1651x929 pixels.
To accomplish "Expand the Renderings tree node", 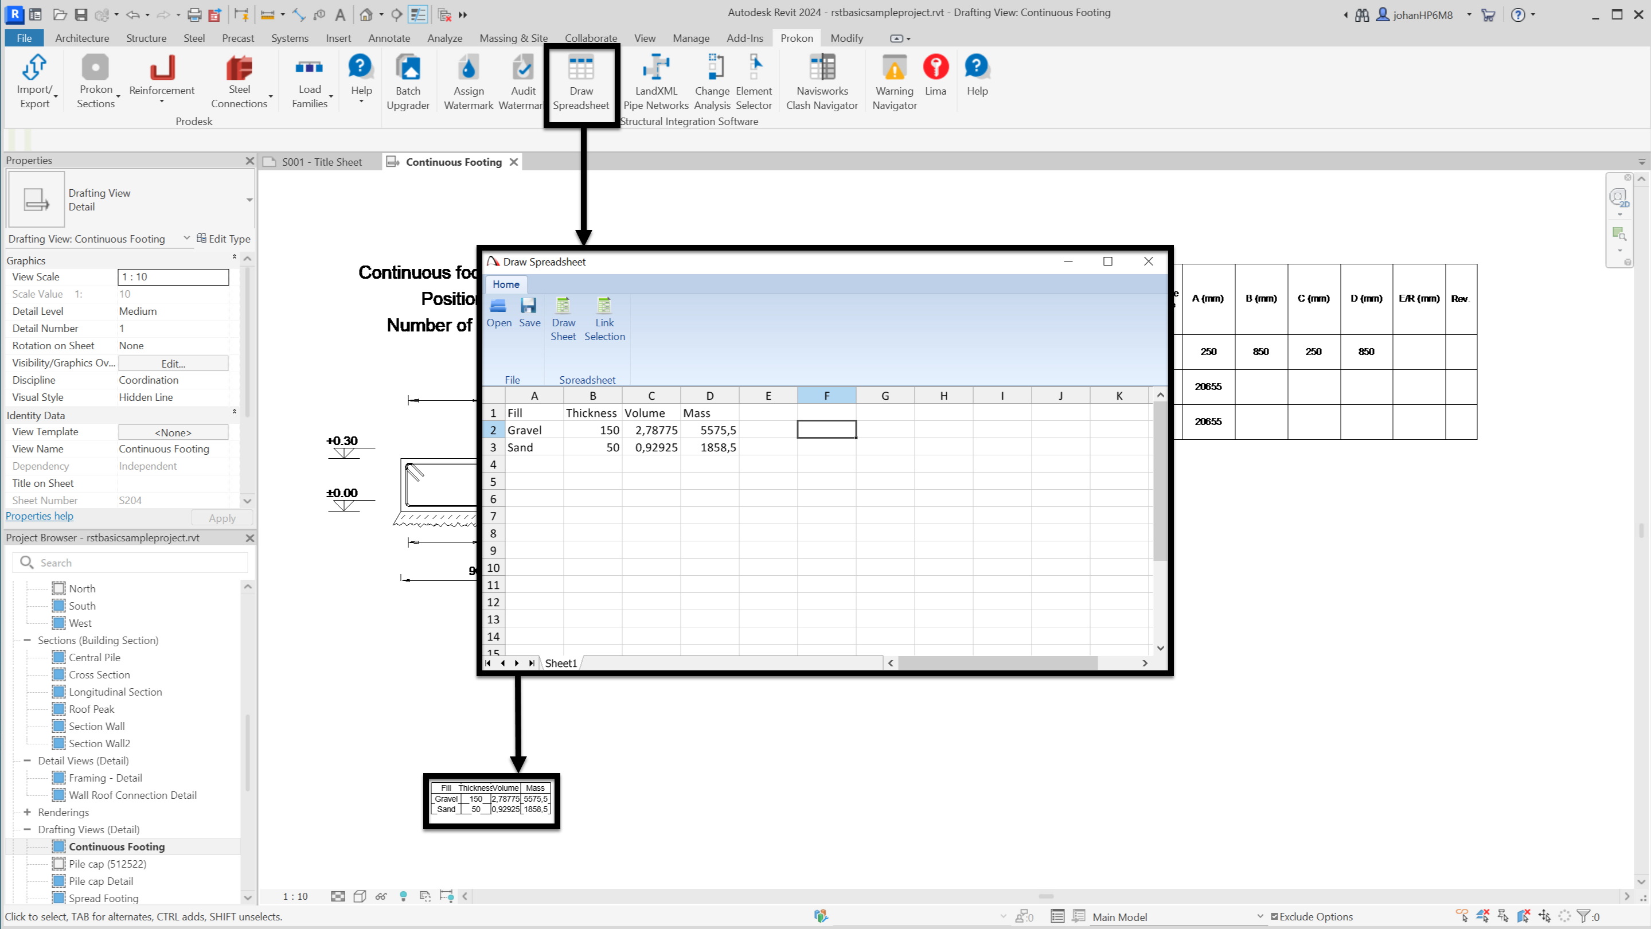I will coord(27,813).
